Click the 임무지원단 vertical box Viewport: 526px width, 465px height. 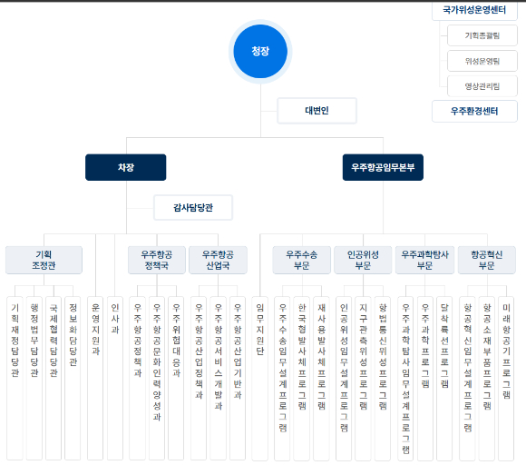pos(260,379)
